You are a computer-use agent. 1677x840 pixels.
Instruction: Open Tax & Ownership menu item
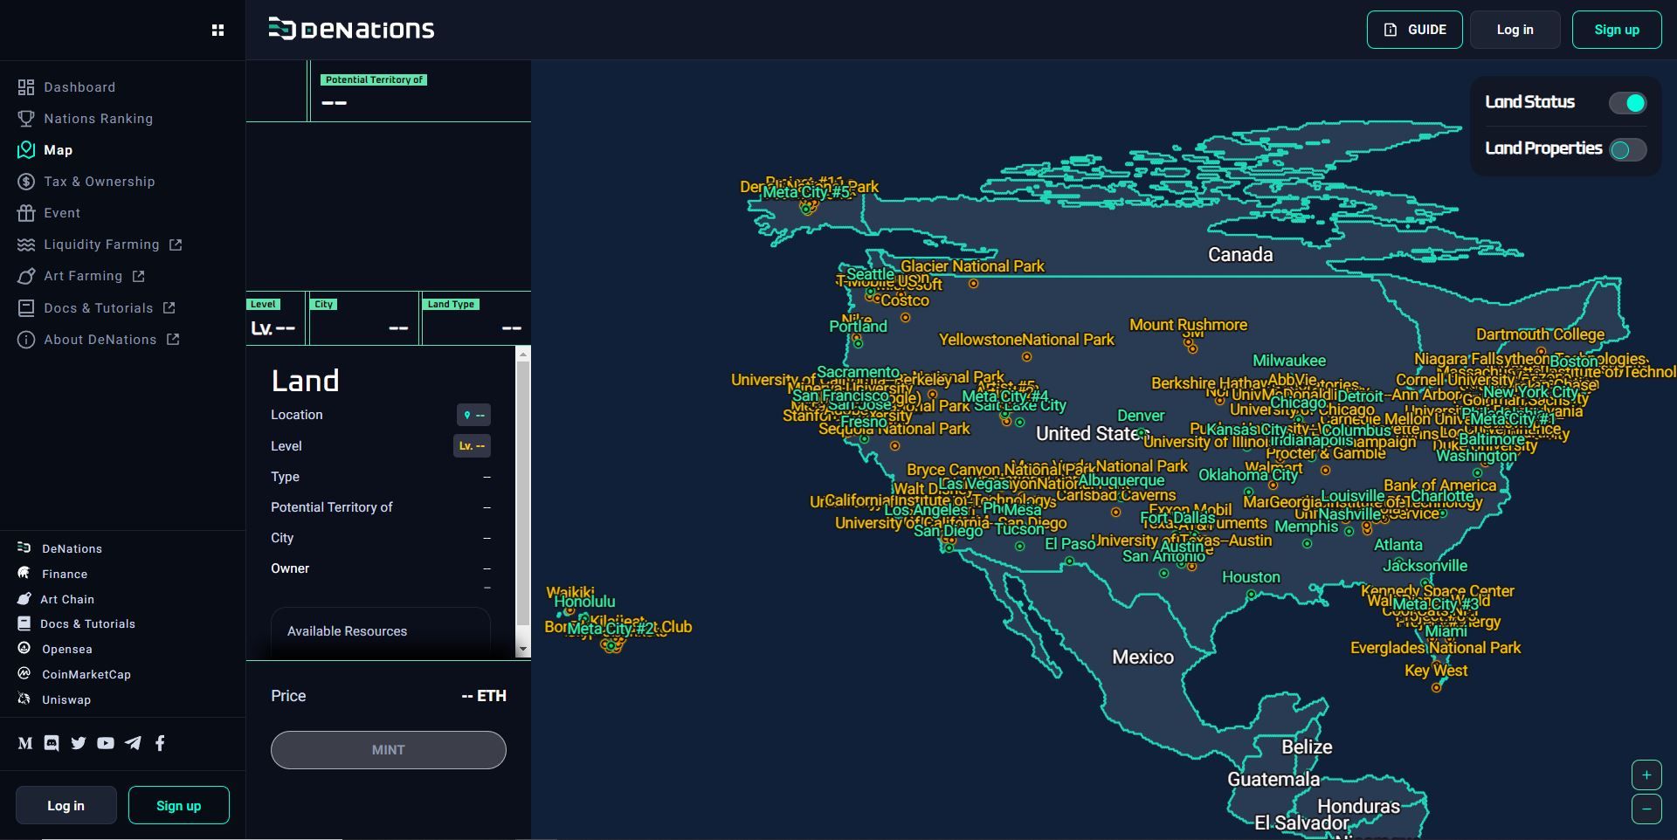(x=99, y=182)
